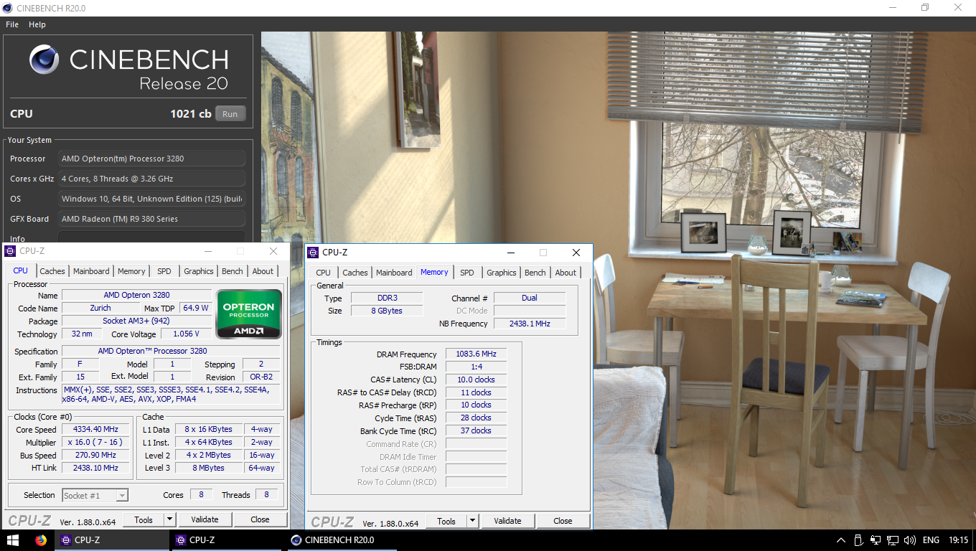Open the volume tray icon
Image resolution: width=976 pixels, height=551 pixels.
pos(910,540)
